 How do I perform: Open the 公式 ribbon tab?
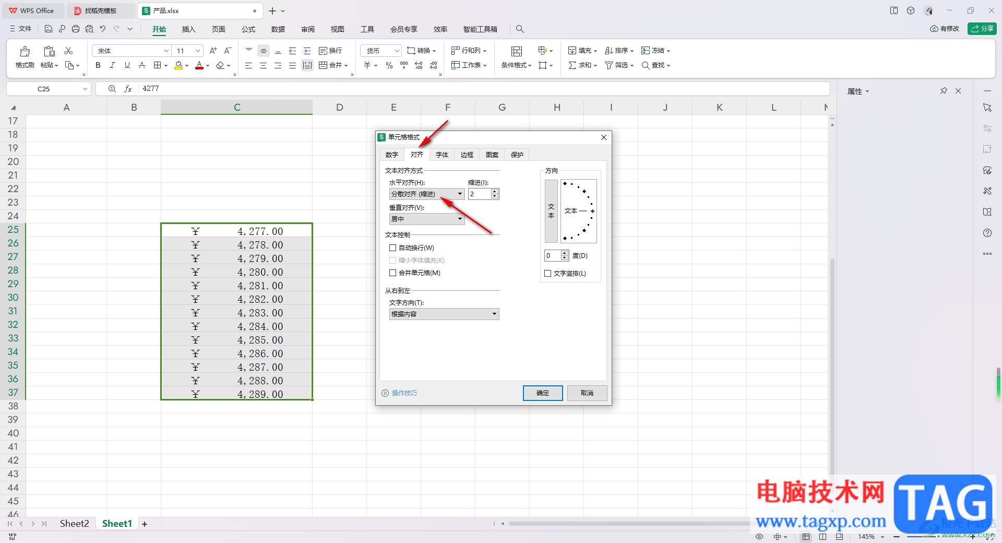(x=248, y=29)
